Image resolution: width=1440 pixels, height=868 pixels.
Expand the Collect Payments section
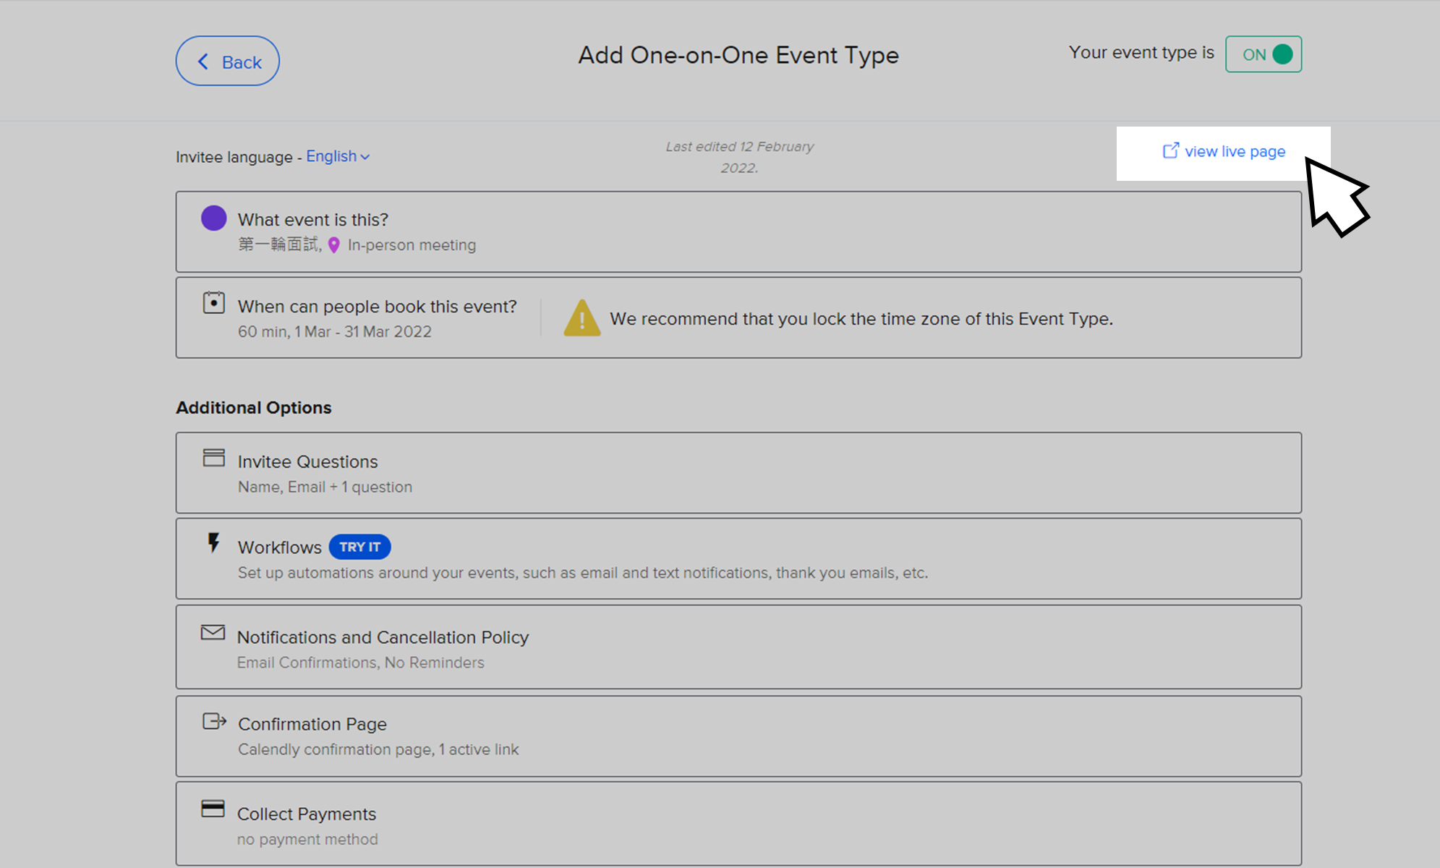tap(738, 823)
